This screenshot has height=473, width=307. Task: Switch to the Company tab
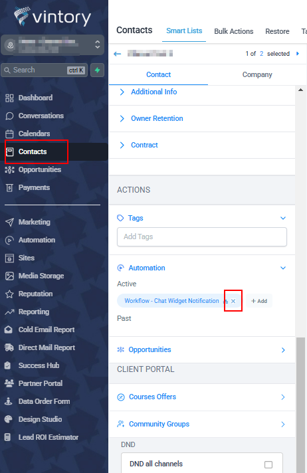(257, 74)
